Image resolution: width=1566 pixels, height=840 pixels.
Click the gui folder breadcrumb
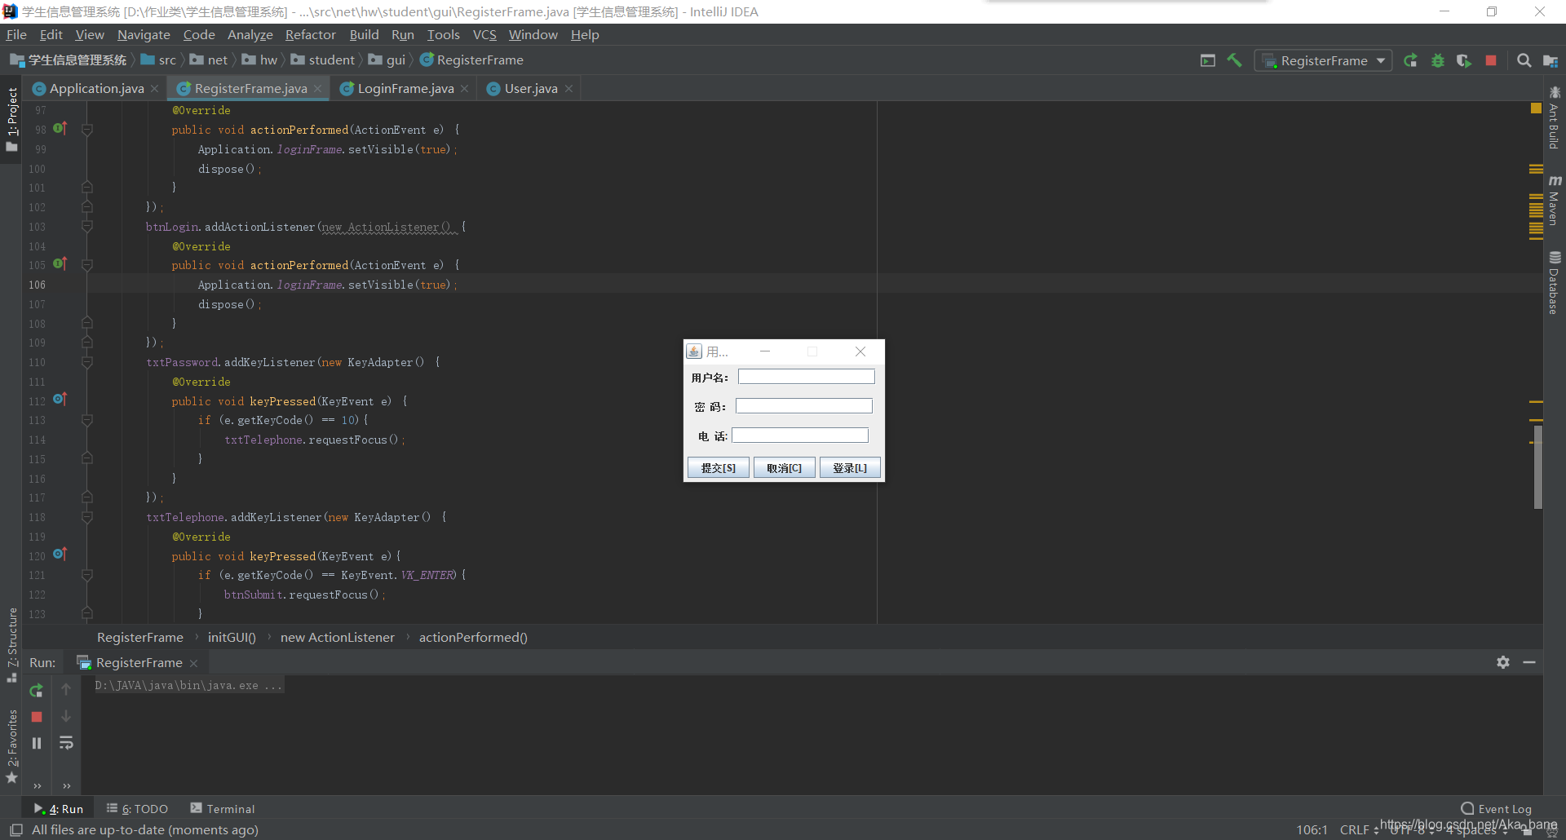point(387,60)
